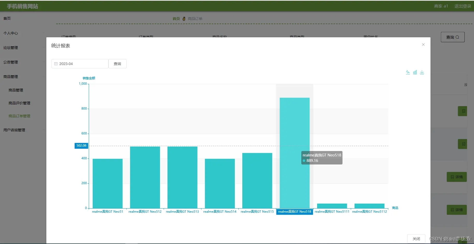Switch chart to bar view icon
Viewport: 474px width, 244px height.
coord(415,72)
